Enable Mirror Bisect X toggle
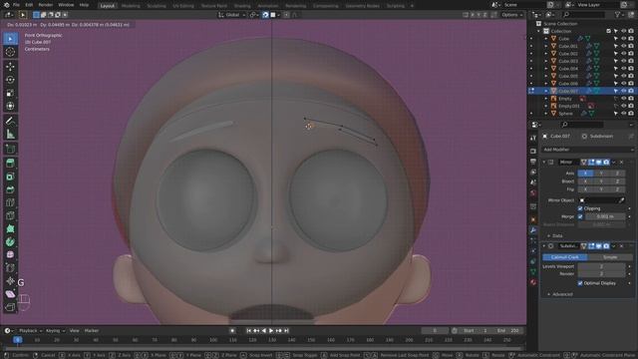Viewport: 638px width, 359px height. coord(585,181)
